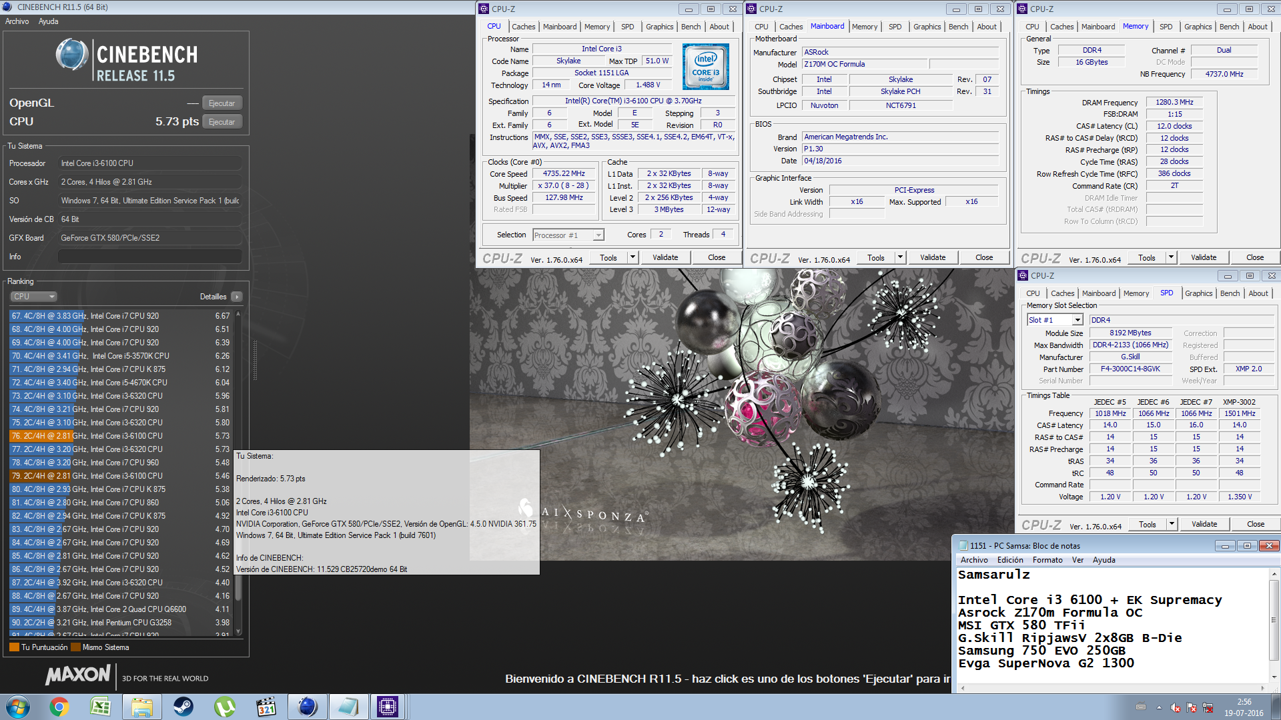Click Tools button in Mainboard window

pos(876,257)
